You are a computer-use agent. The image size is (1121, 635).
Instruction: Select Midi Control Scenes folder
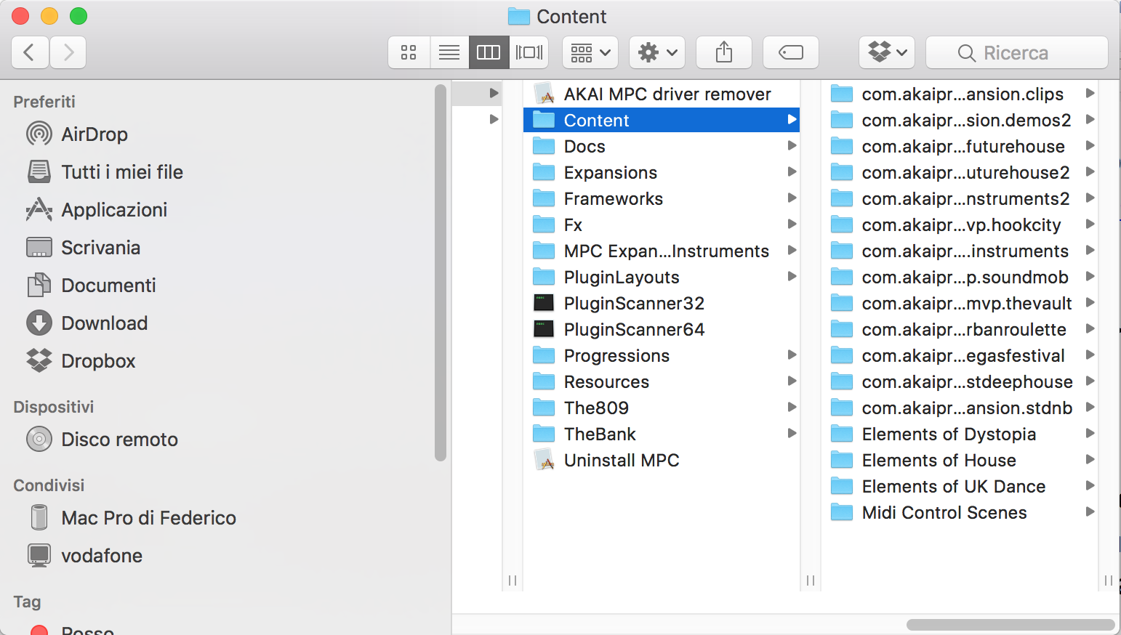(960, 512)
